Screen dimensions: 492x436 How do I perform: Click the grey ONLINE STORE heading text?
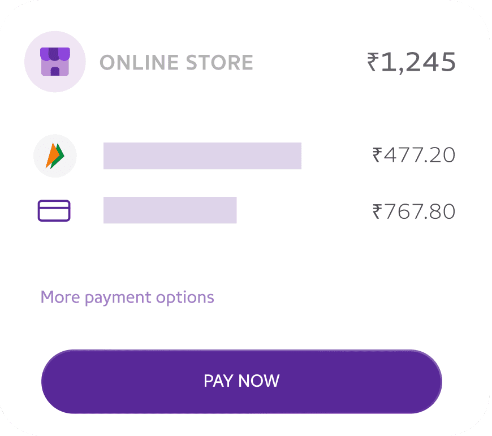pyautogui.click(x=176, y=63)
